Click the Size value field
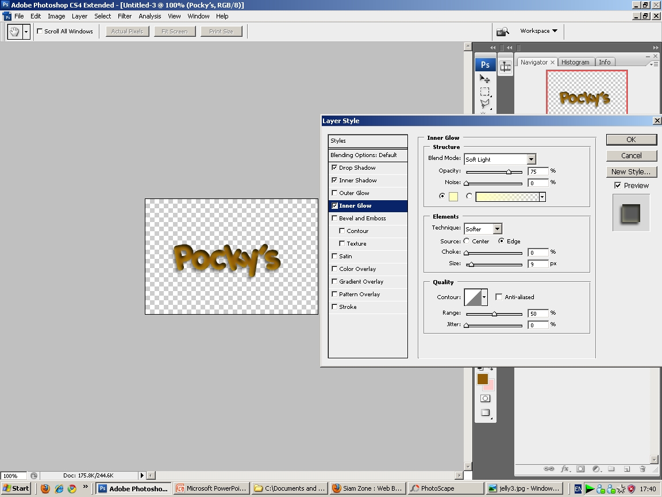Image resolution: width=662 pixels, height=497 pixels. click(538, 263)
